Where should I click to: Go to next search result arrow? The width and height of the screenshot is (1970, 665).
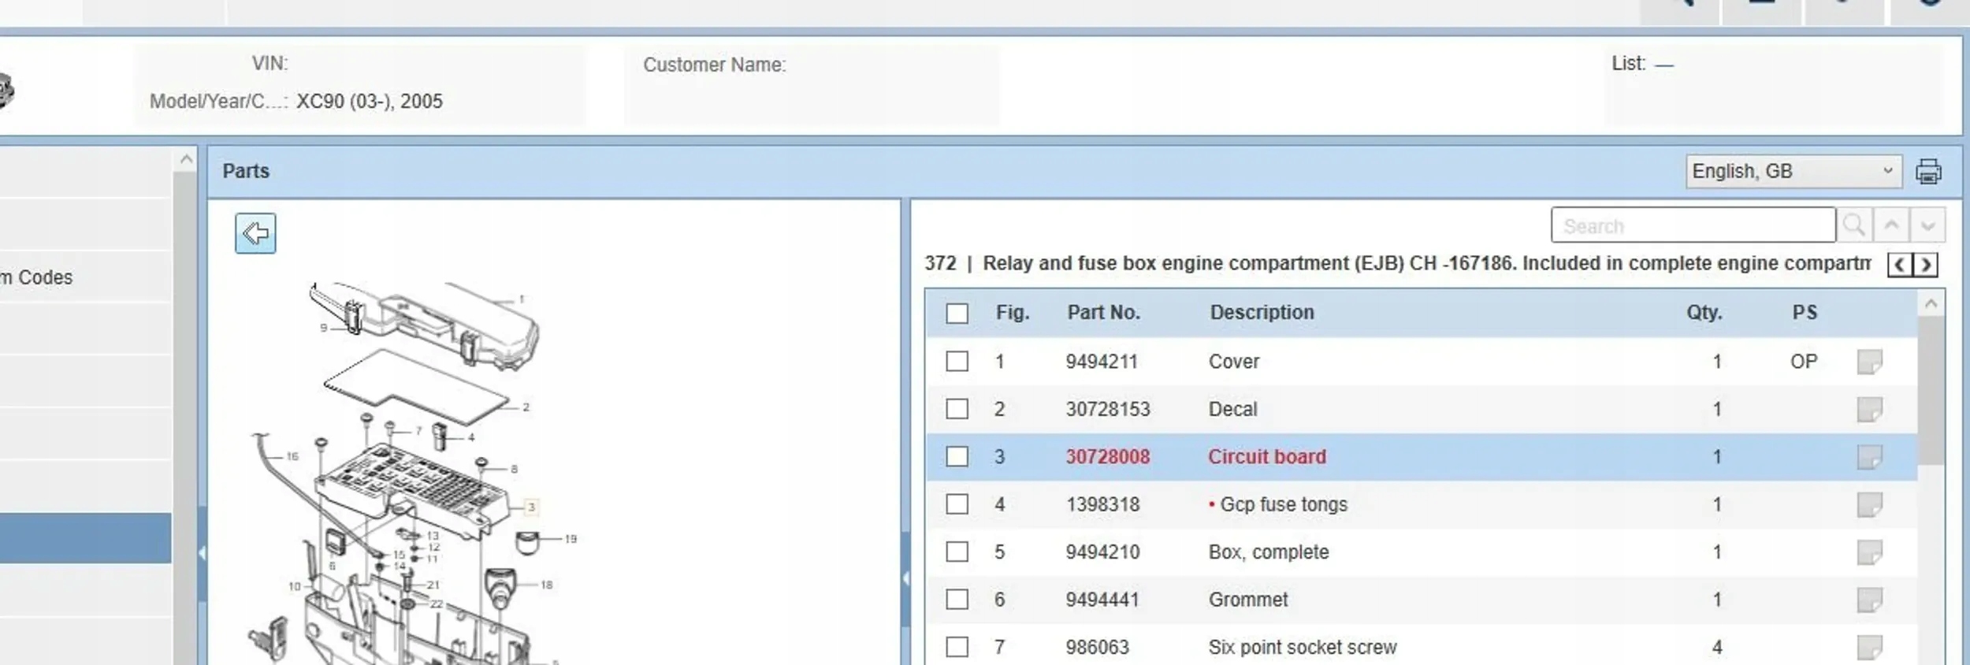[1927, 226]
